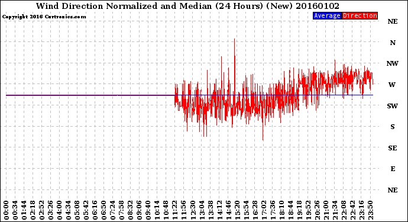Click the 00:34 time axis label
The width and height of the screenshot is (408, 222).
tap(15, 210)
